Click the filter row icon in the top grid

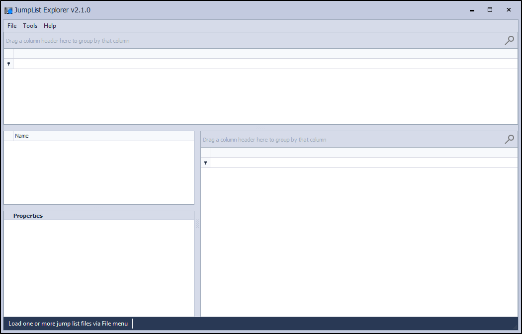(x=8, y=64)
